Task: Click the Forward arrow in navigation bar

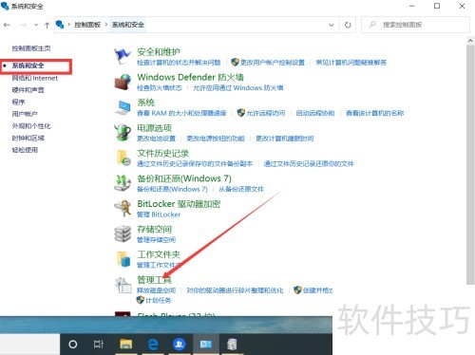Action: click(x=23, y=25)
